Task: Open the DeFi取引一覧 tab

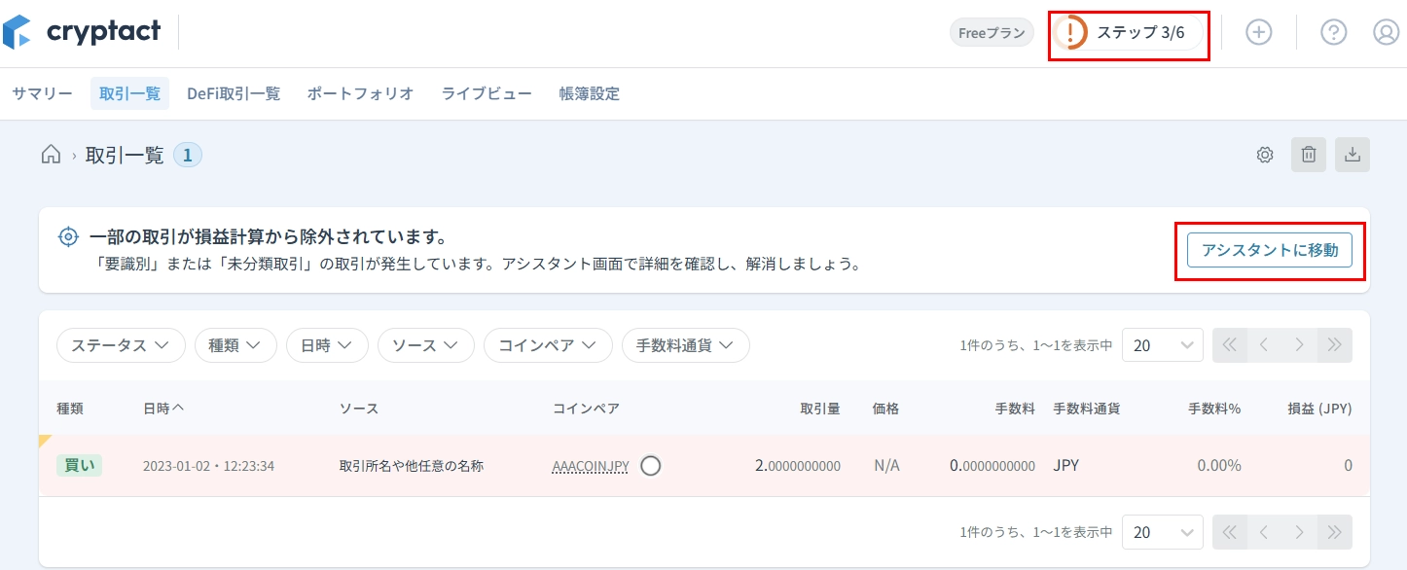Action: [234, 93]
